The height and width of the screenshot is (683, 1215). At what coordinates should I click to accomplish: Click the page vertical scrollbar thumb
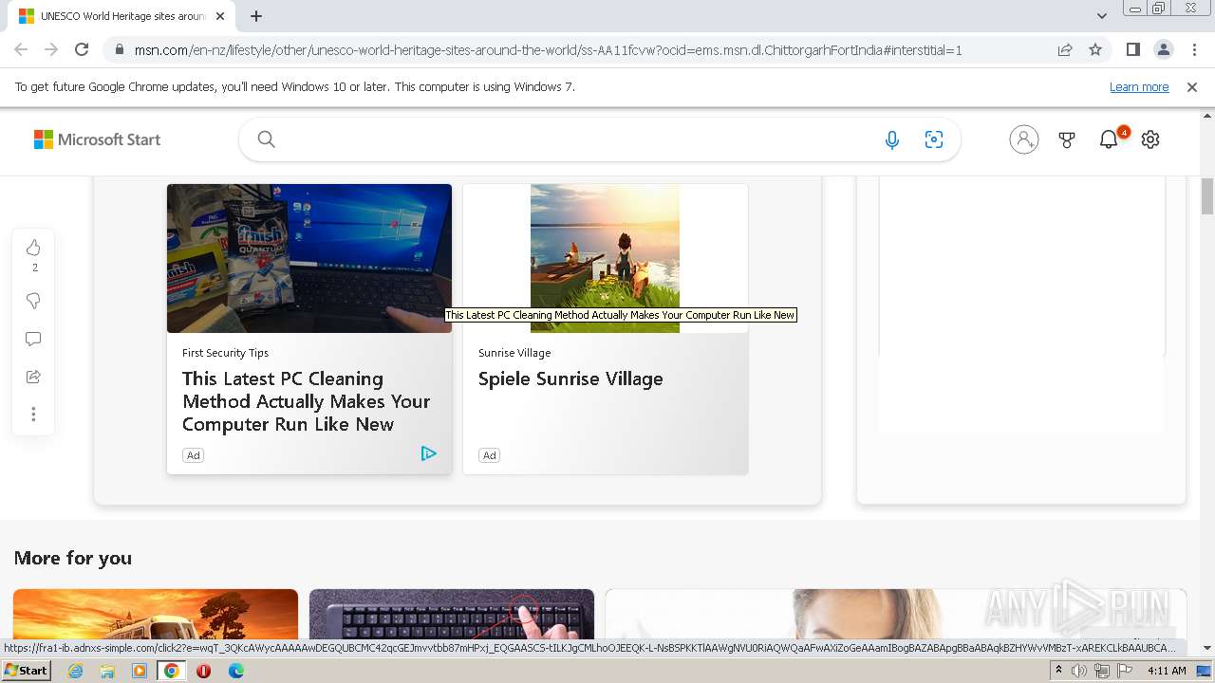tap(1207, 195)
